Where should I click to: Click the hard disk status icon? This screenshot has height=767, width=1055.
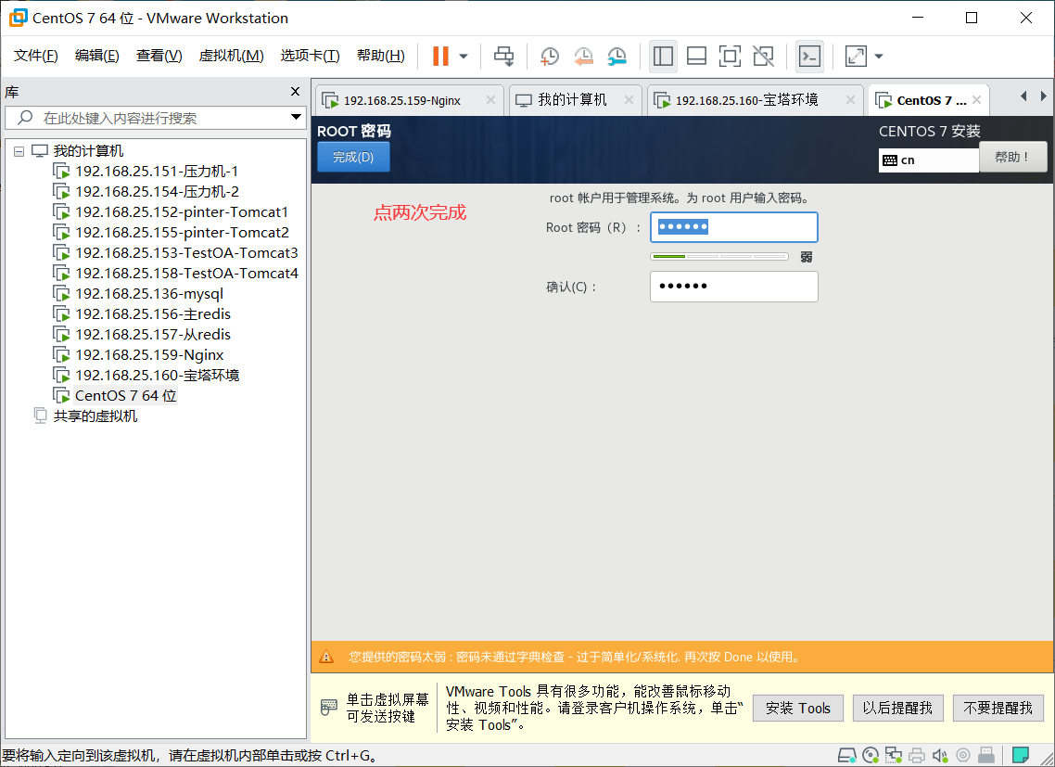pyautogui.click(x=846, y=756)
